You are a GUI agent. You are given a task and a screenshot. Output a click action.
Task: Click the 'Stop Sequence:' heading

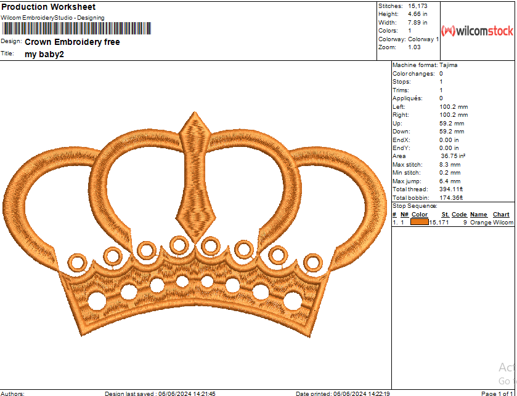pyautogui.click(x=415, y=206)
